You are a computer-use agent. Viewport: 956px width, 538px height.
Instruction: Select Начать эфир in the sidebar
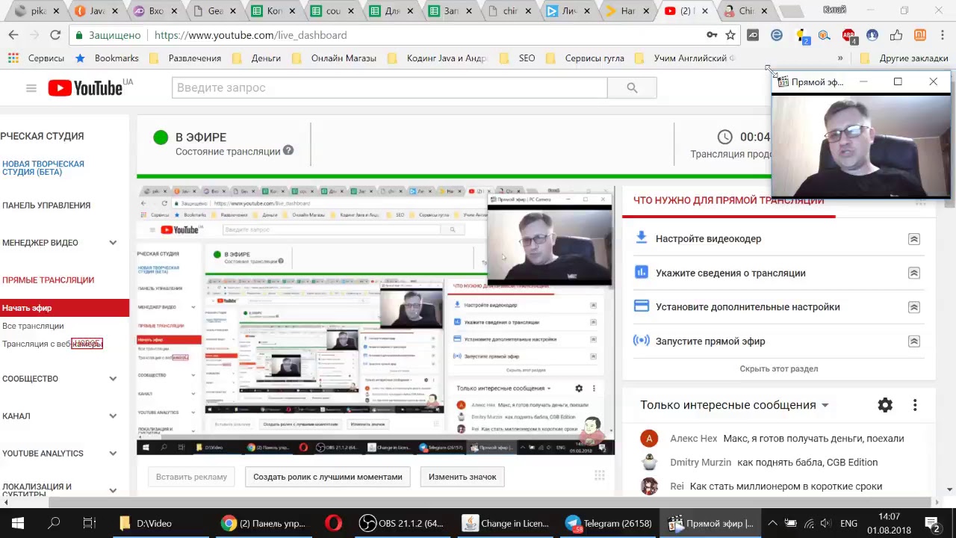tap(64, 308)
